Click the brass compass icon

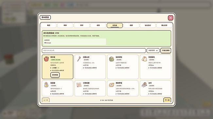pos(112,85)
